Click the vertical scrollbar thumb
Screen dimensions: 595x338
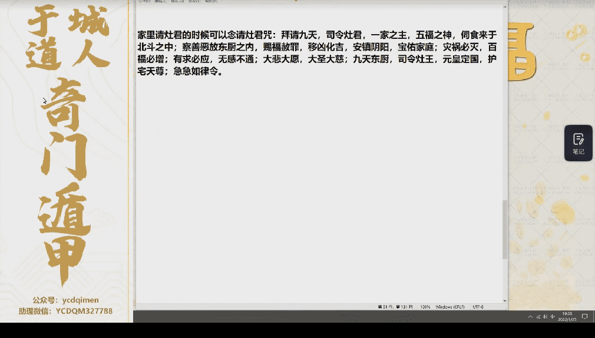point(505,230)
